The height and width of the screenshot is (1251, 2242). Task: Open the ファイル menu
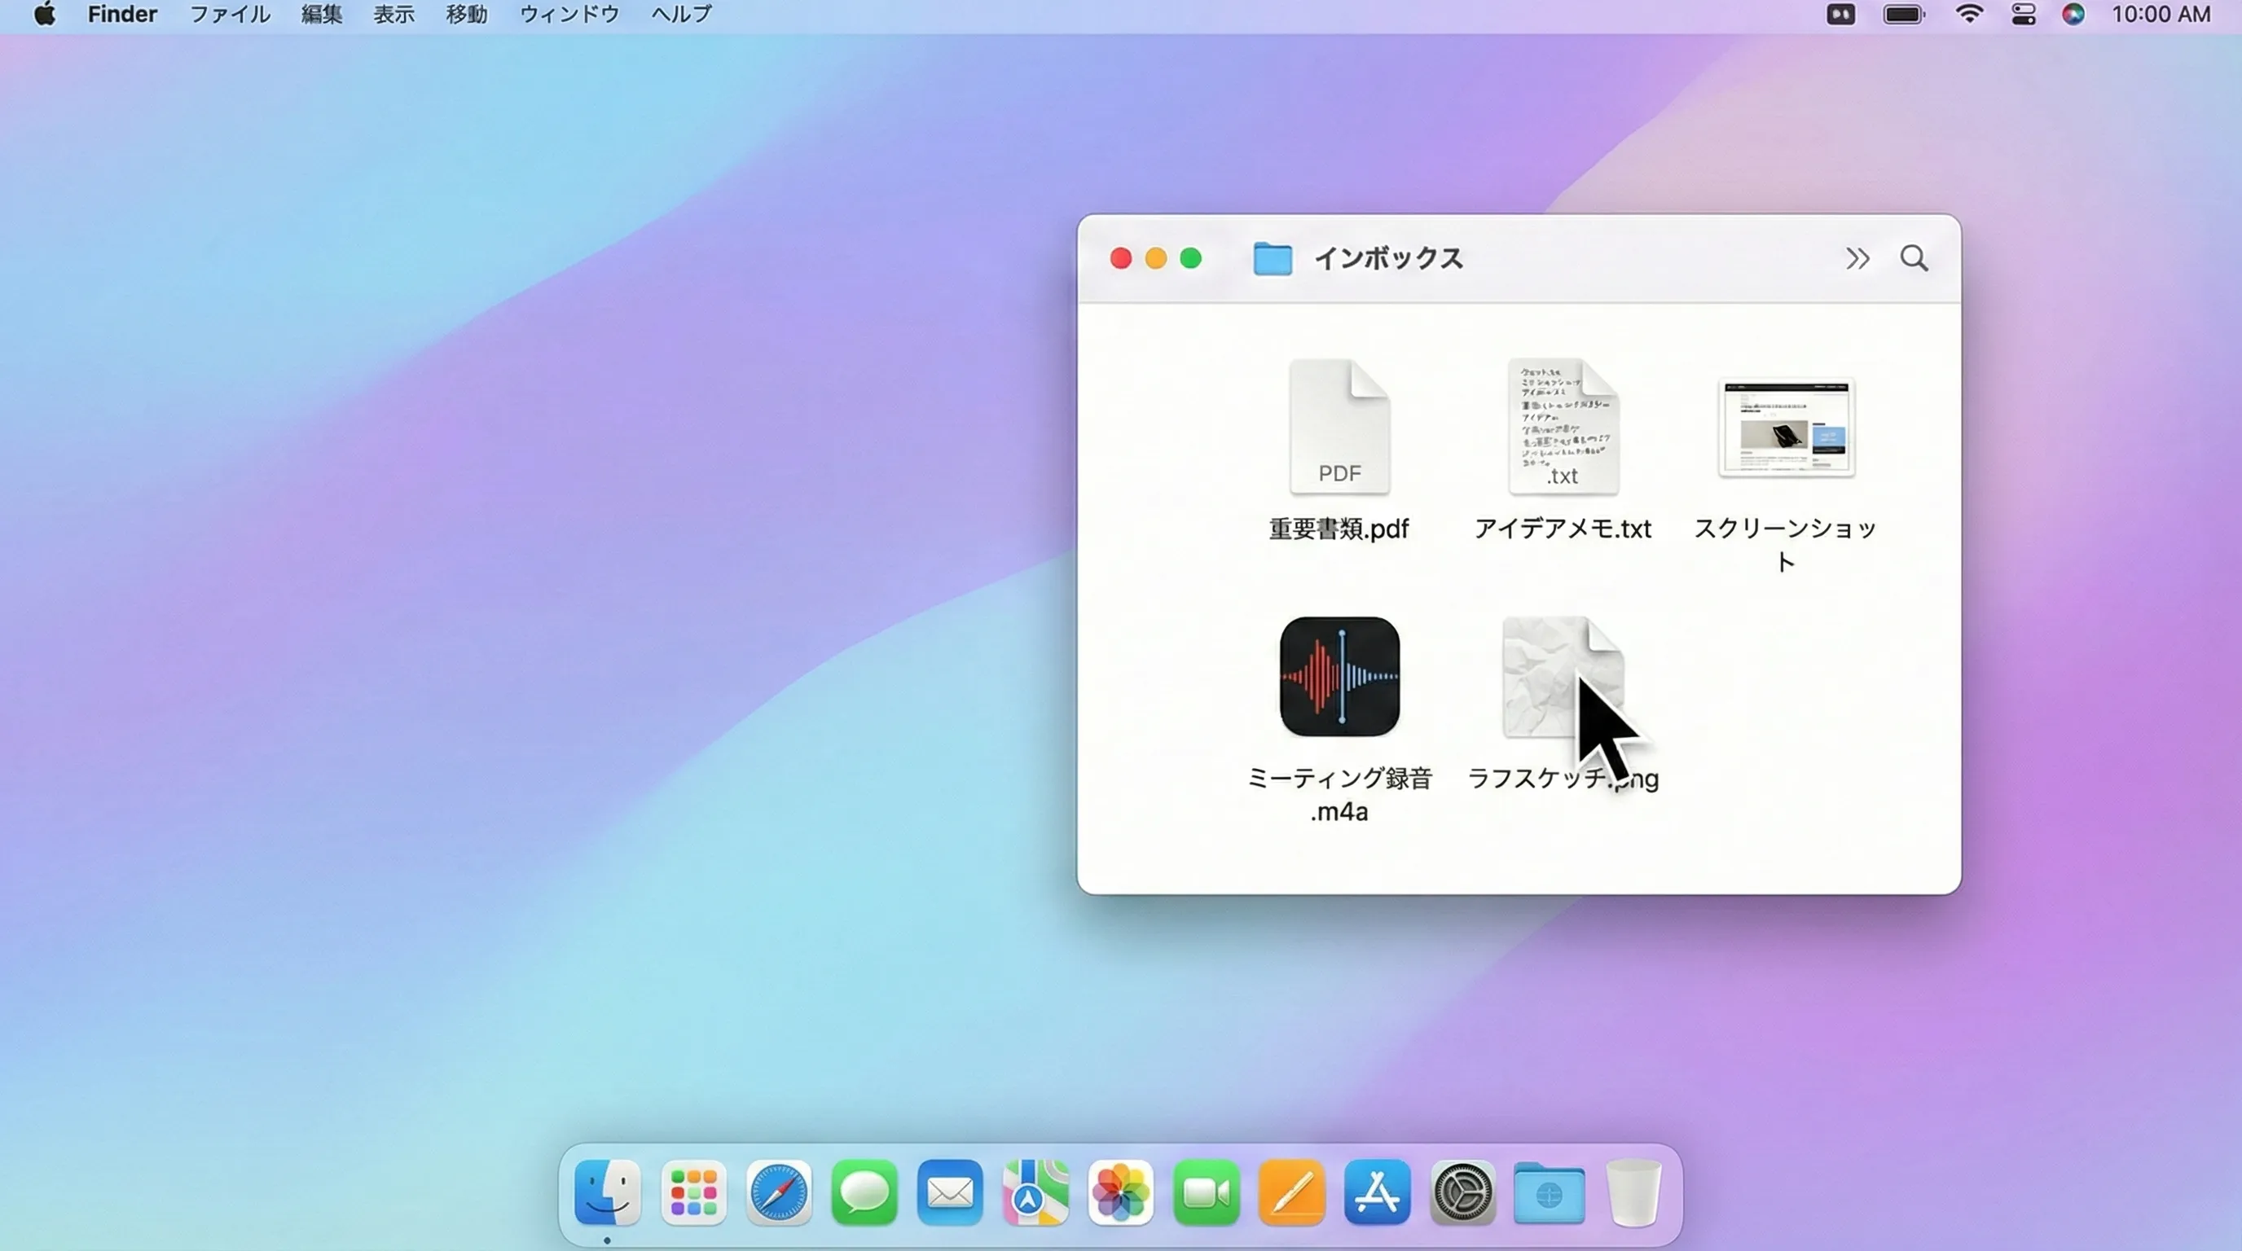(228, 14)
